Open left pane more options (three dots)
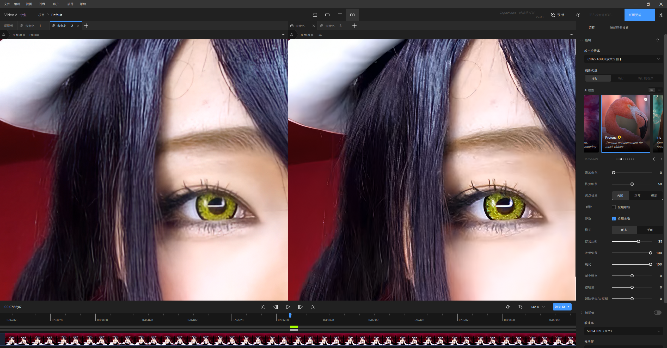This screenshot has height=348, width=667. pyautogui.click(x=284, y=35)
